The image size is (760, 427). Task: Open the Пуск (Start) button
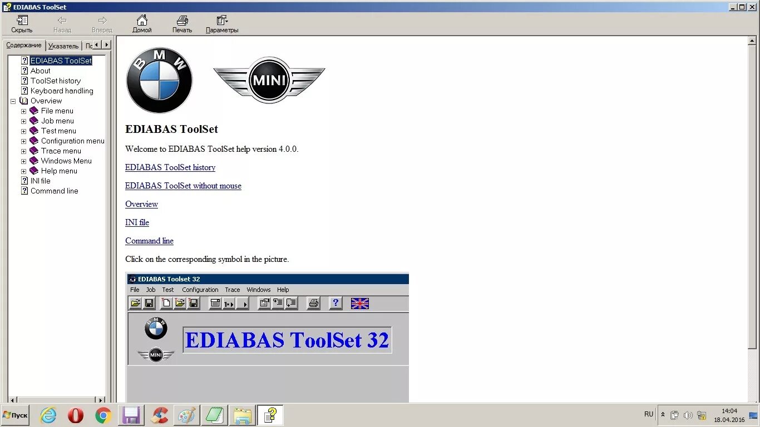pyautogui.click(x=15, y=415)
